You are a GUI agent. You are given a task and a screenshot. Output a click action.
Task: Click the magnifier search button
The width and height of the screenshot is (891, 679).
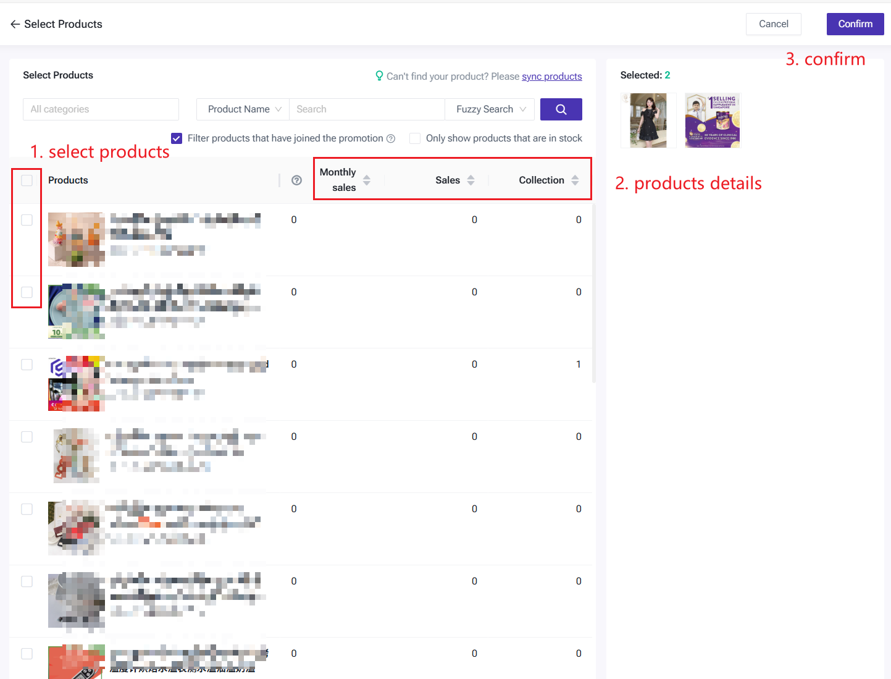(x=561, y=109)
